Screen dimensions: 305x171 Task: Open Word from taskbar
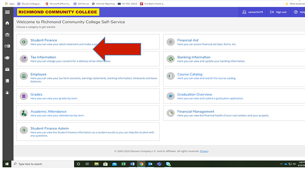tap(132, 164)
